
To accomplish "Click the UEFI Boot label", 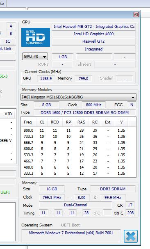I will pyautogui.click(x=70, y=225).
